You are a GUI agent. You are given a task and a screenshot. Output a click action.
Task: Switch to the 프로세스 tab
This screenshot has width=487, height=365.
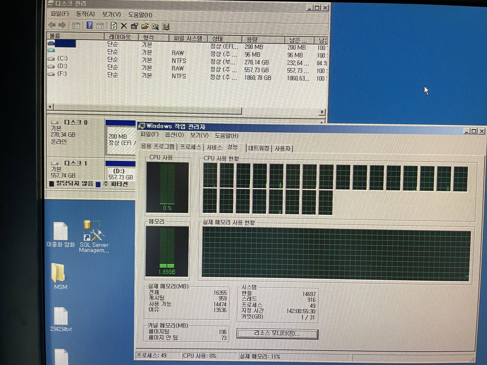[x=190, y=147]
